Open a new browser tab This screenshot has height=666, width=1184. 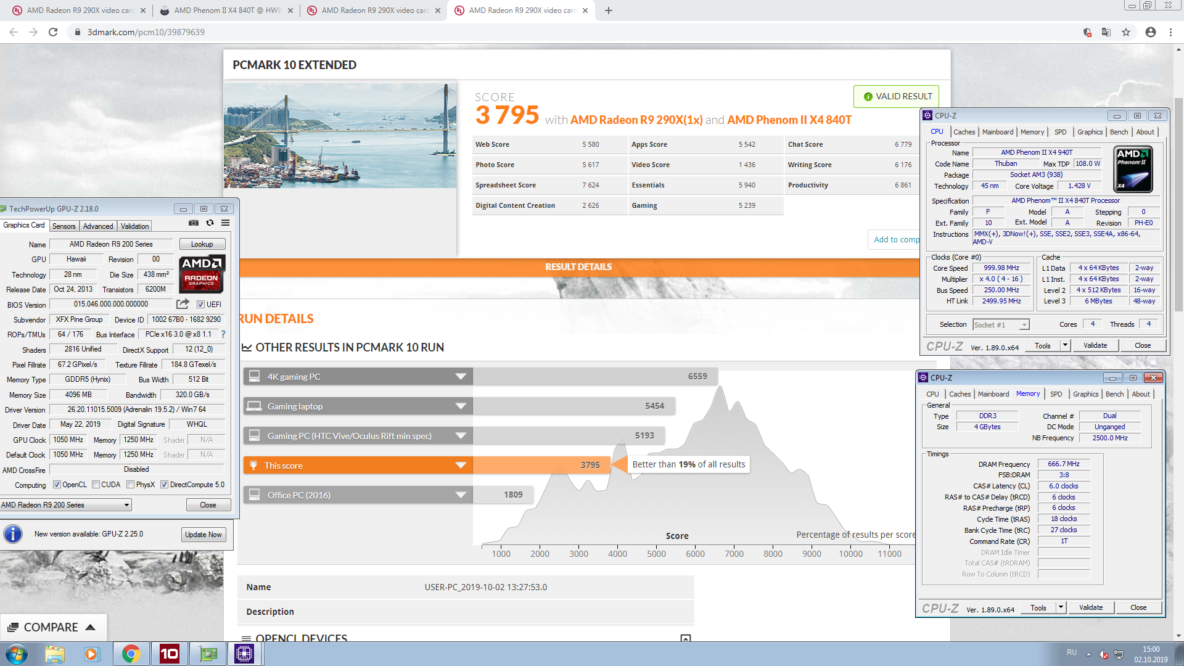609,10
